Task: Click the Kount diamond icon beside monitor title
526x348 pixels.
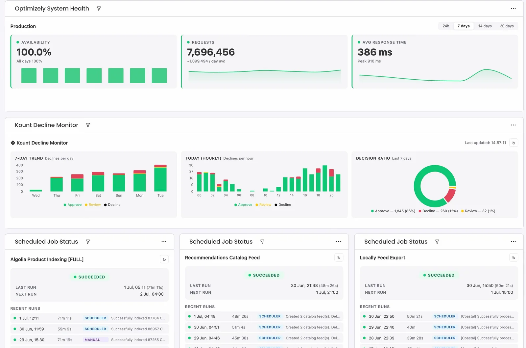Action: [x=13, y=143]
